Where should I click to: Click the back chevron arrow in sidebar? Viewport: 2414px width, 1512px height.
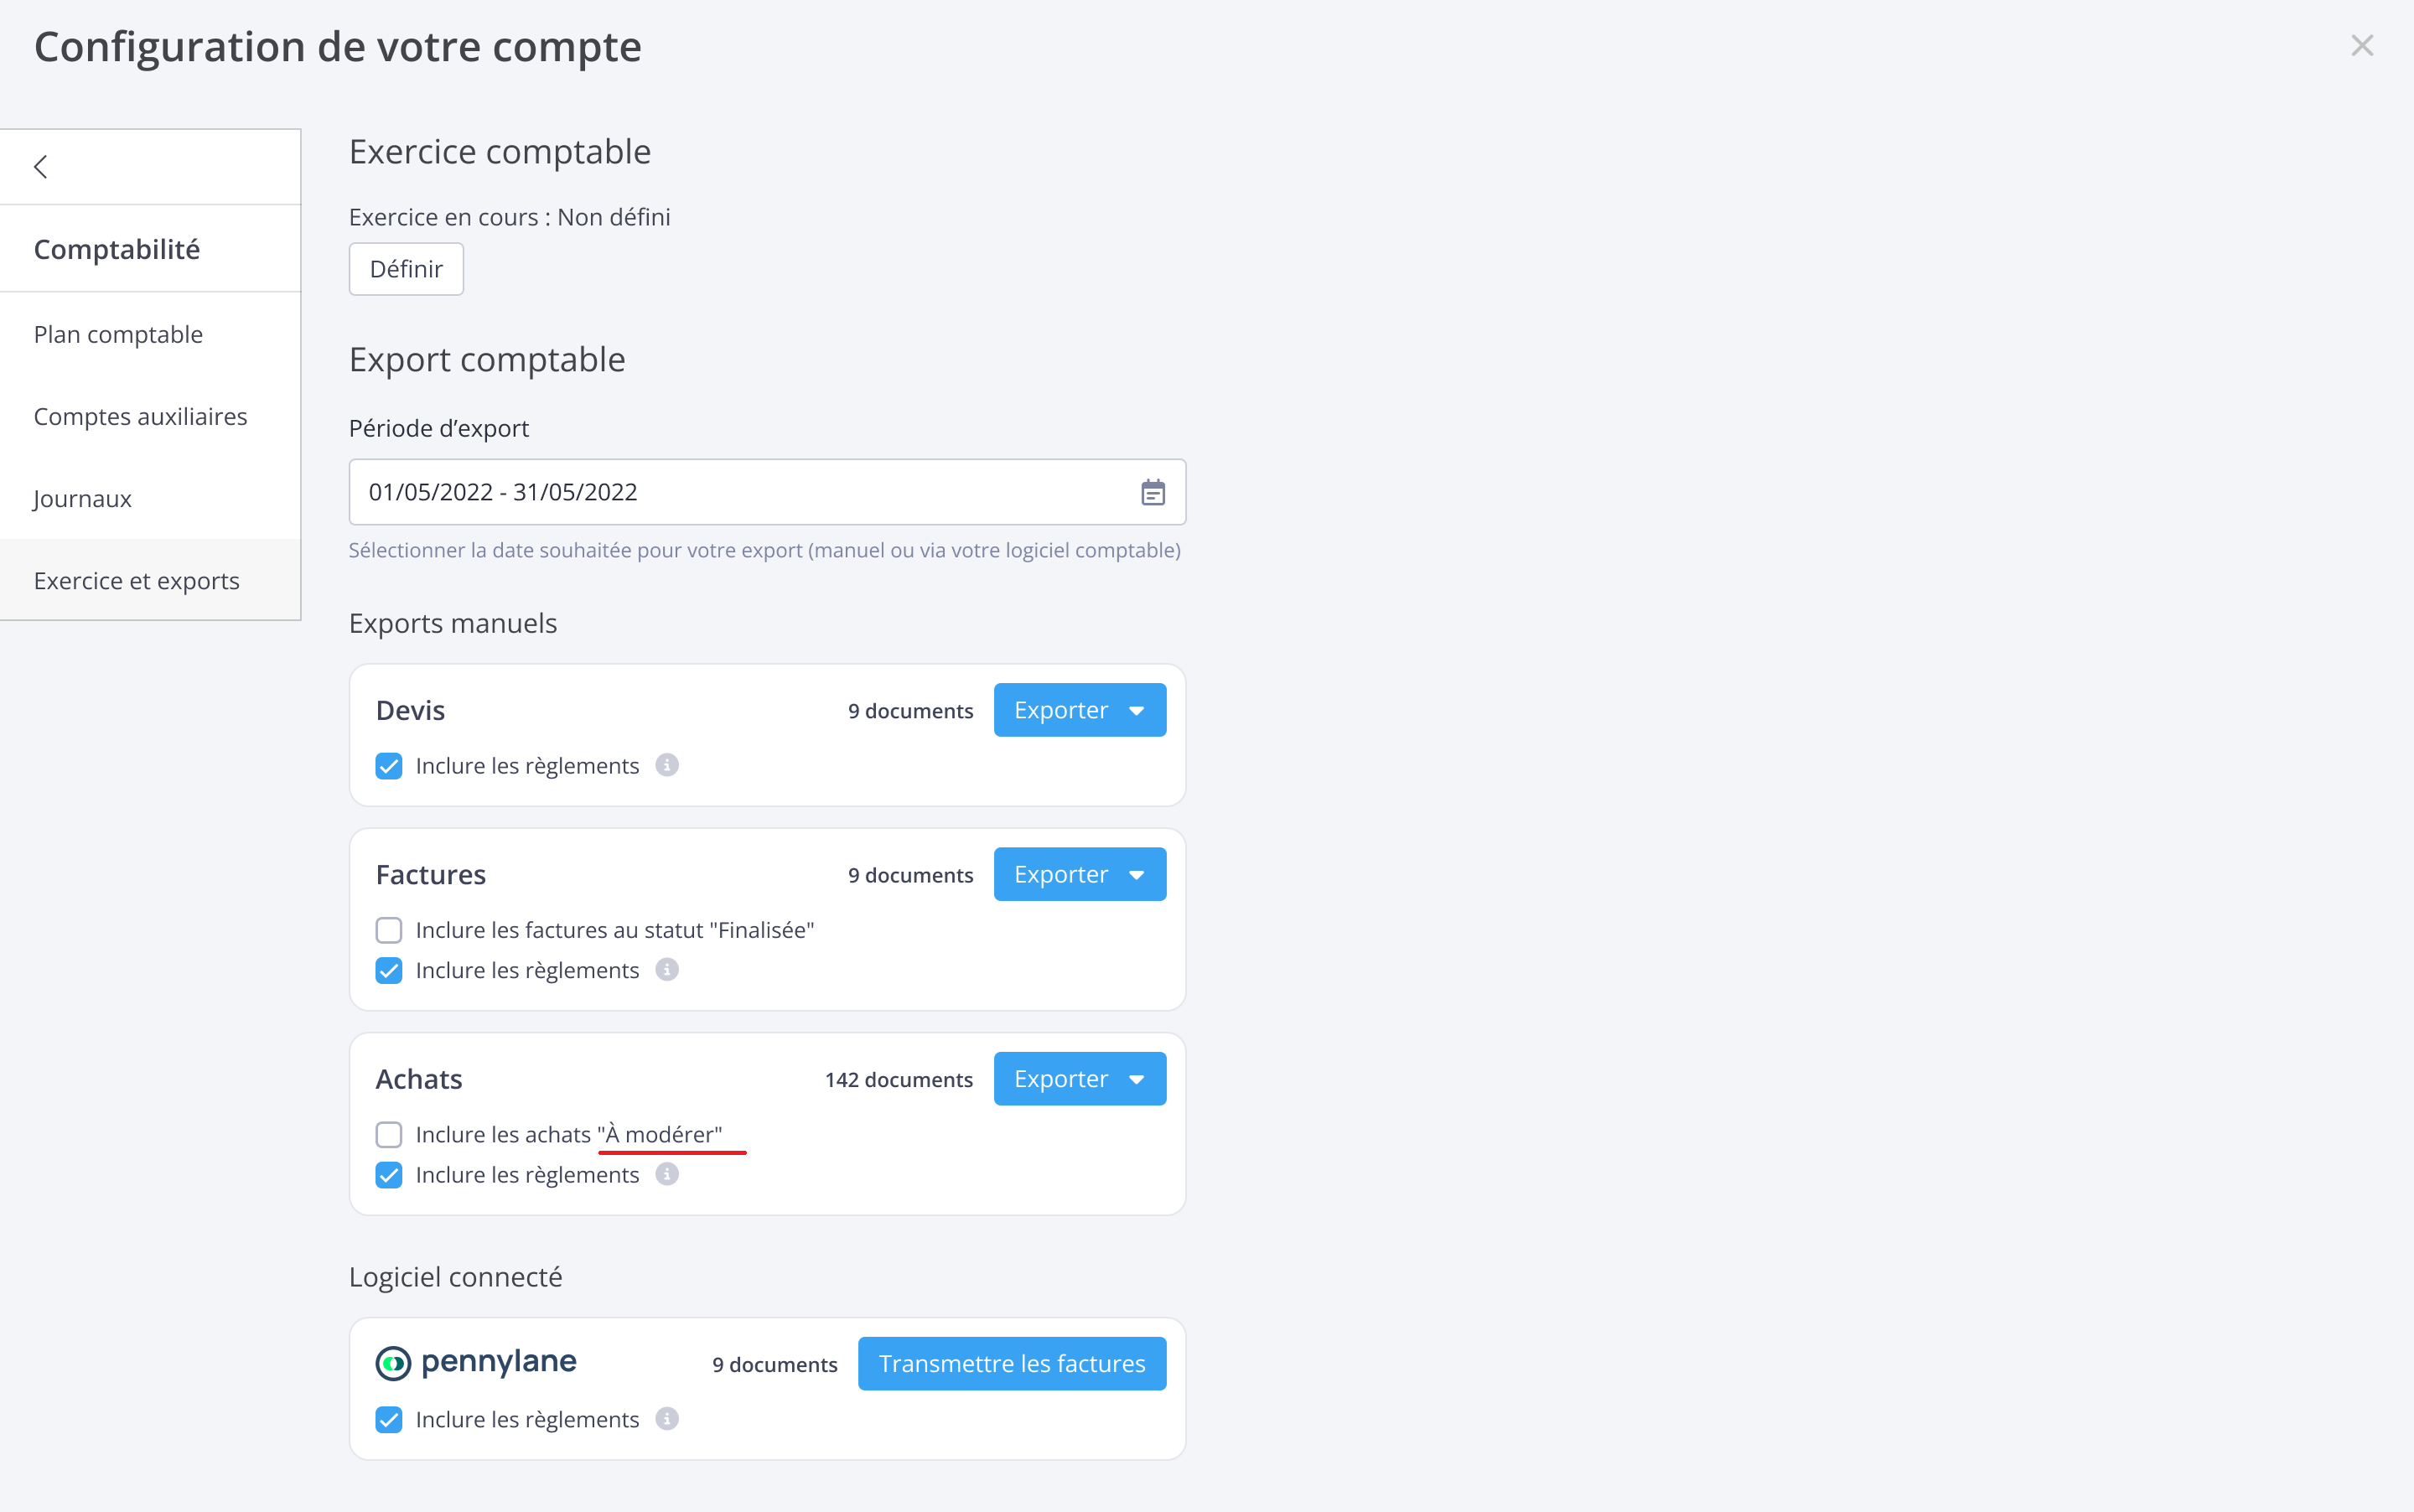pos(41,167)
